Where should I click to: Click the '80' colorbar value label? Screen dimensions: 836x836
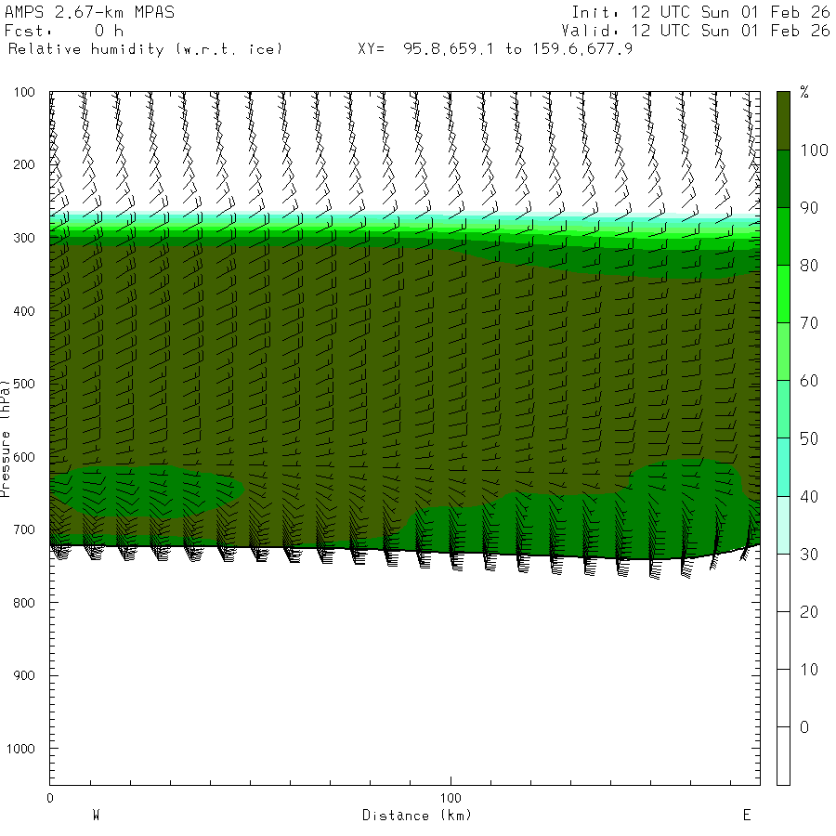(x=809, y=266)
